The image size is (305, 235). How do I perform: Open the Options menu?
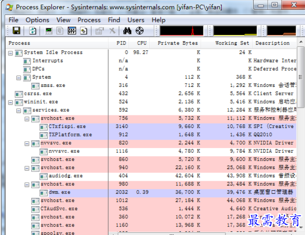click(37, 20)
